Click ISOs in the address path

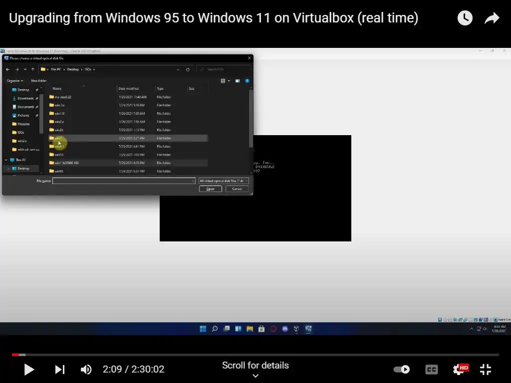click(88, 69)
